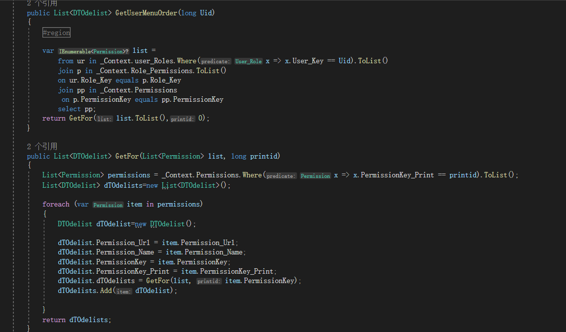
Task: Click the GetUserMenuOrder method name
Action: (x=146, y=13)
